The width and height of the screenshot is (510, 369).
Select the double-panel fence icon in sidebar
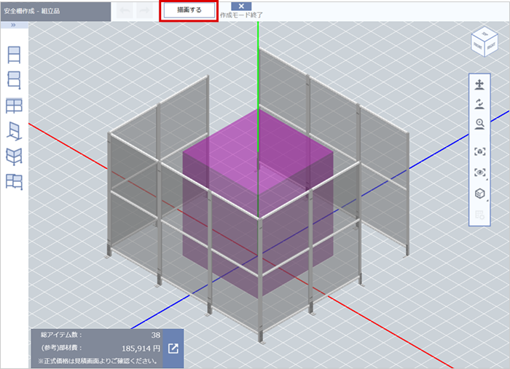pyautogui.click(x=14, y=106)
